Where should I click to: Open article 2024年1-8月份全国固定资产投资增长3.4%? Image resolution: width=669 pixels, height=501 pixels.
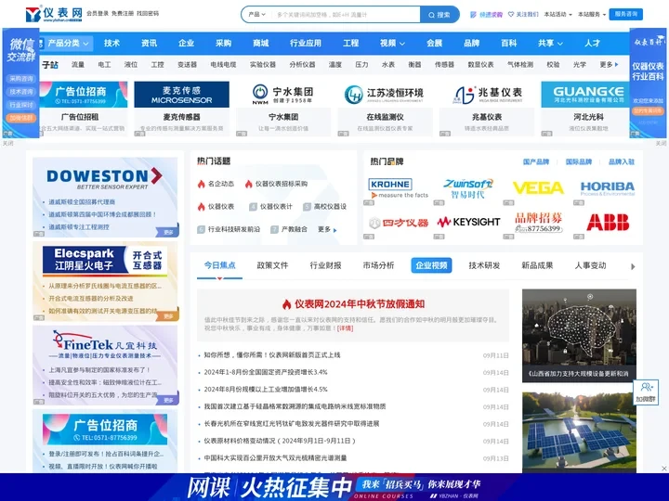(266, 372)
